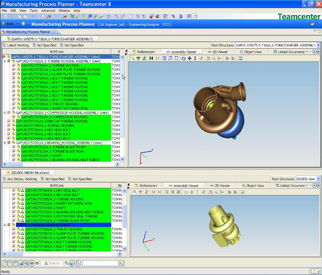Select the vertical zoom arrow tool in upper viewer

[195, 58]
